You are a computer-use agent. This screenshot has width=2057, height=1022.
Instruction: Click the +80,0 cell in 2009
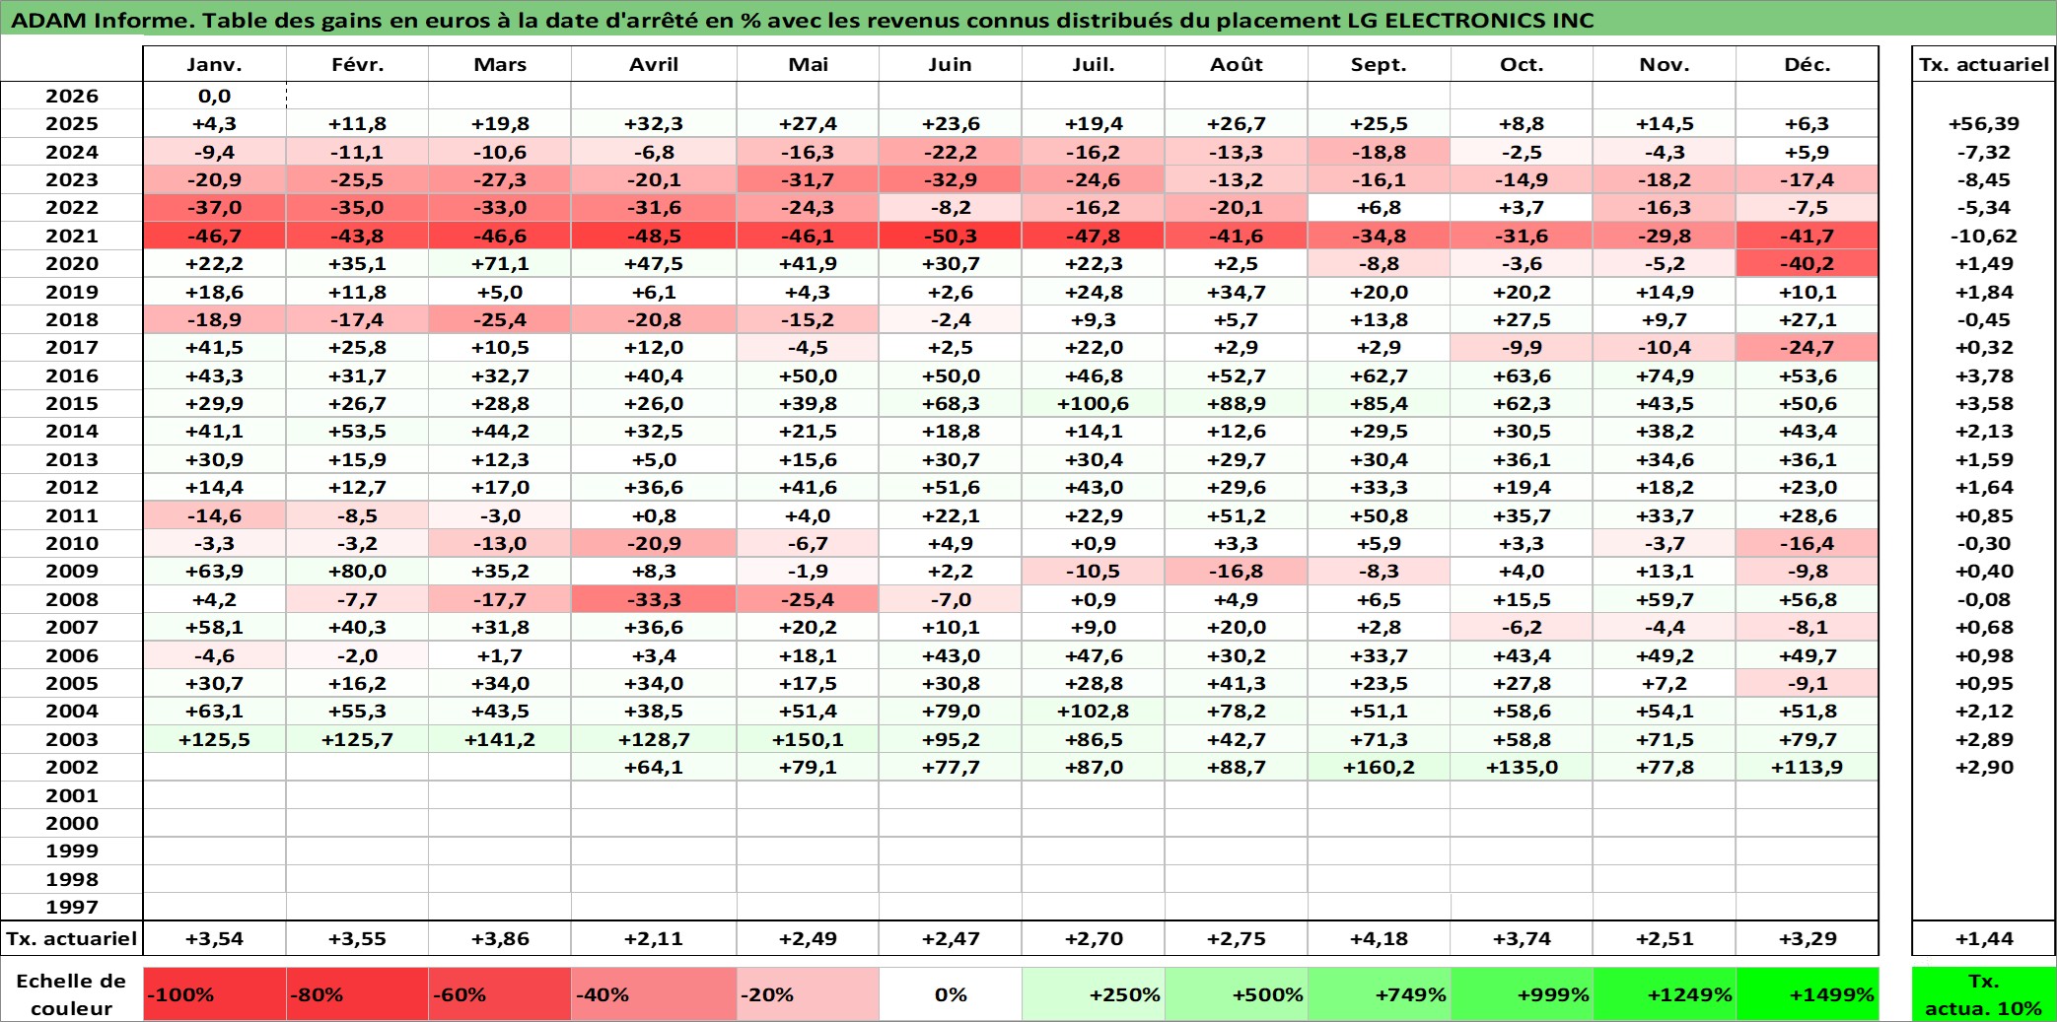coord(357,571)
